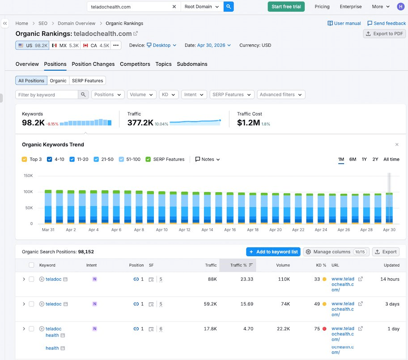
Task: Open the Device Desktop dropdown
Action: [x=161, y=45]
